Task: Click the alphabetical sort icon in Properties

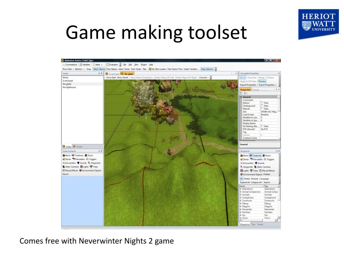Action: pyautogui.click(x=245, y=93)
